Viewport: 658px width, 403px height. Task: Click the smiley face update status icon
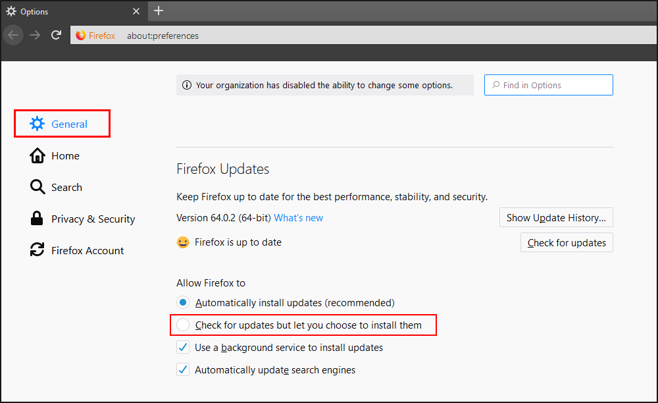point(183,242)
